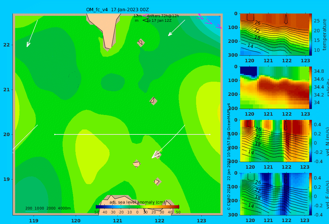Open the vel. N section panel
Screen dimensions: 329x224
[274, 141]
